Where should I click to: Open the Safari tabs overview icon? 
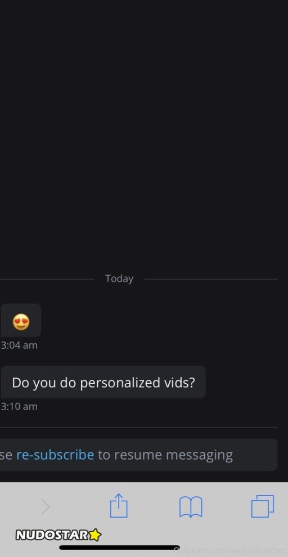tap(263, 506)
